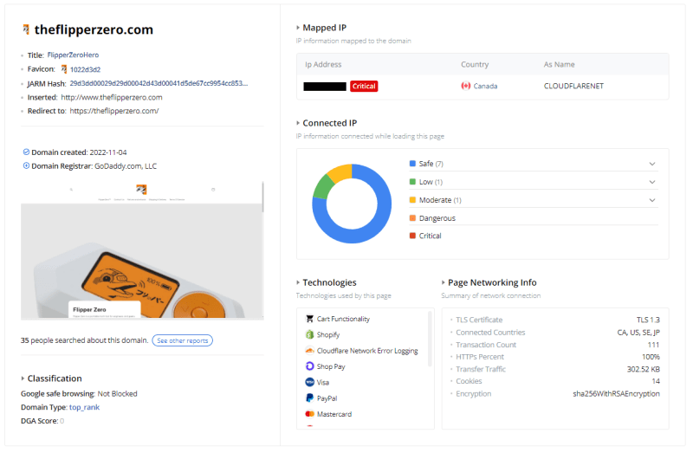
Task: Click the red Critical legend swatch
Action: click(x=413, y=236)
